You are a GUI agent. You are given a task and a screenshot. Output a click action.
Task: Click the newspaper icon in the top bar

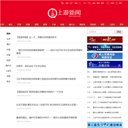coord(89,3)
